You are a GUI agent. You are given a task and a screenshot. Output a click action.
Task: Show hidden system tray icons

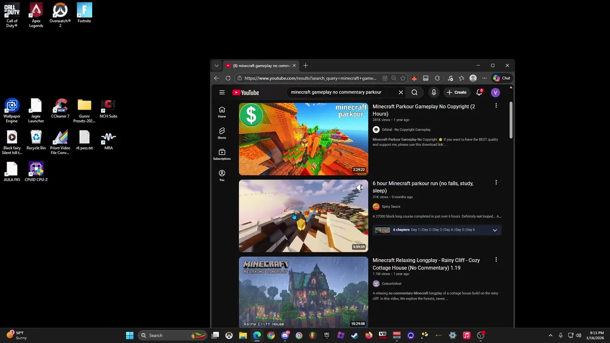point(550,335)
